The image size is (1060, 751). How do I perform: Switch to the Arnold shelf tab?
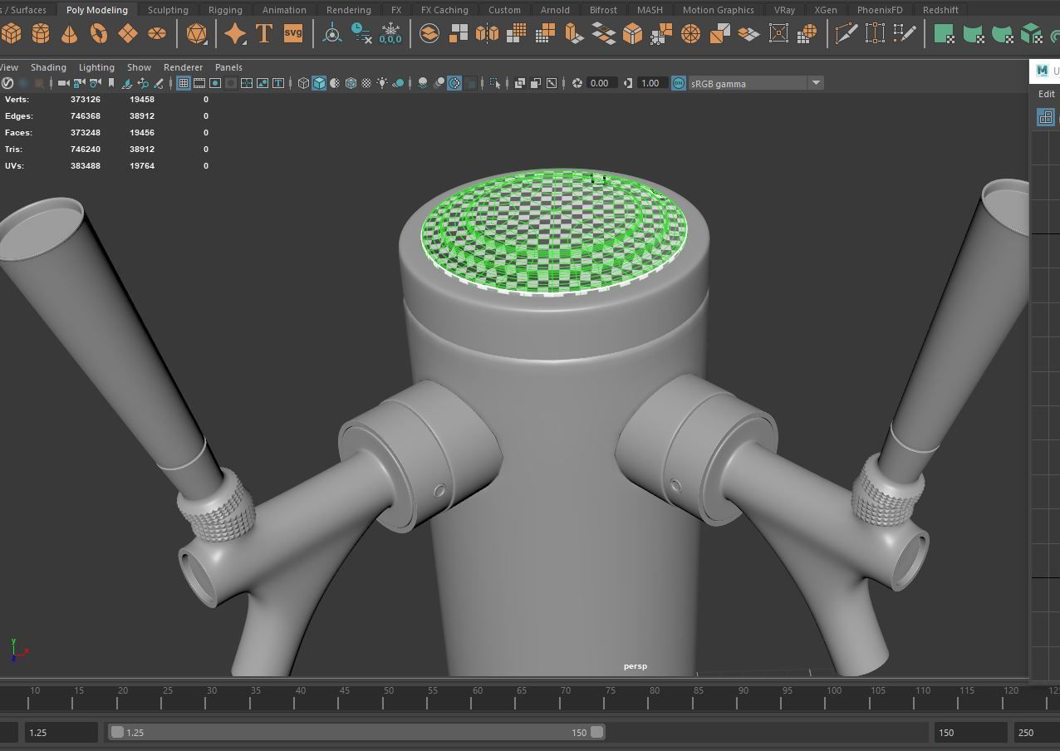tap(555, 10)
